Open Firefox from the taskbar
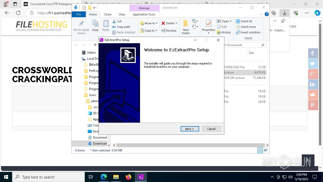Screen dimensions: 323x182 (128, 177)
